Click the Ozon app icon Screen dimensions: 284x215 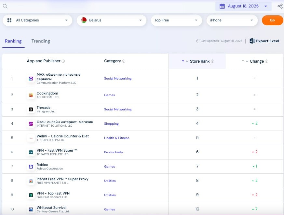[x=31, y=124]
